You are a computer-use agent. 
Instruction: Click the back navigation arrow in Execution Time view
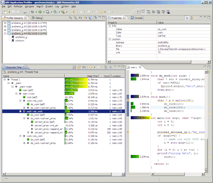point(91,67)
